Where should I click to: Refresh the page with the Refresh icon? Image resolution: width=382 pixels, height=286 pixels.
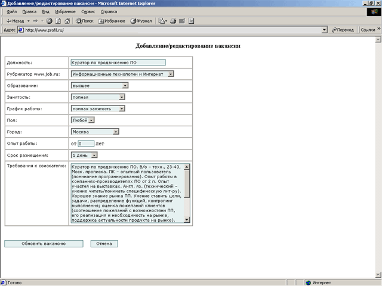58,21
